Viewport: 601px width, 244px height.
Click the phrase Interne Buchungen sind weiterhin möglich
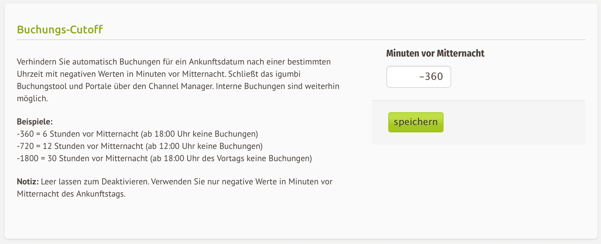(x=275, y=86)
